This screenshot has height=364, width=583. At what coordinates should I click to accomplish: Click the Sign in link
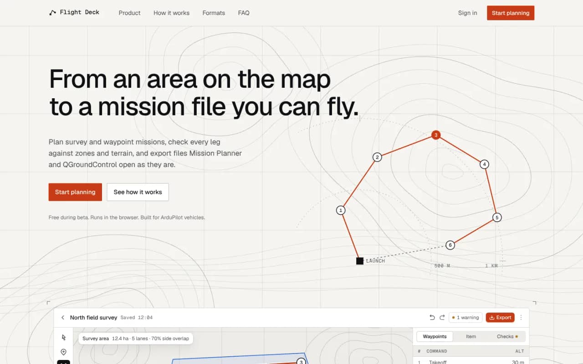point(467,13)
